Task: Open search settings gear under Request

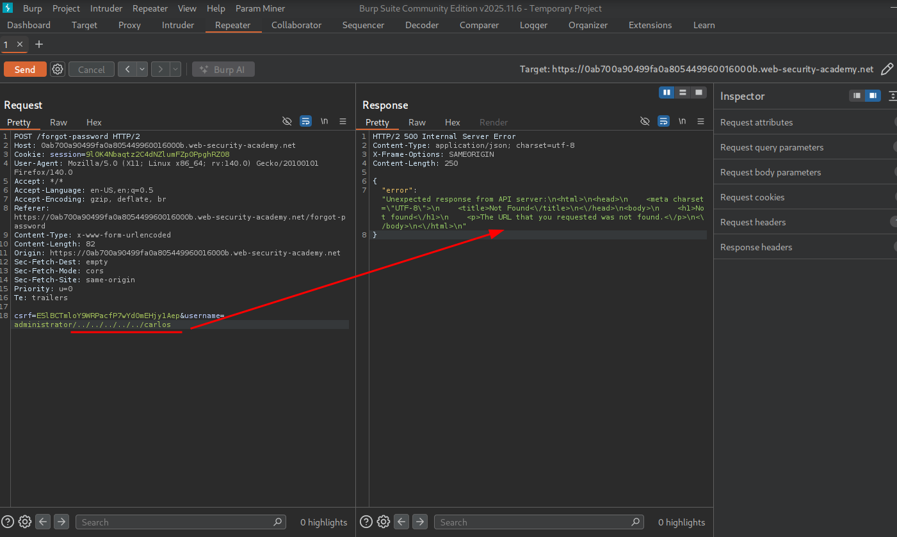Action: 25,522
